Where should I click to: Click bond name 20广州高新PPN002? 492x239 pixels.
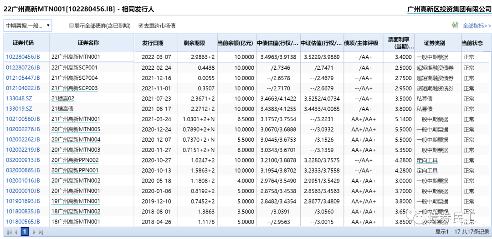75,160
